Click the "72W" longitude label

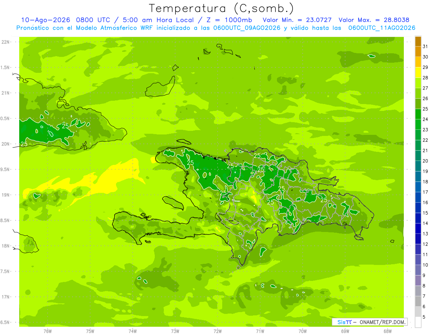pyautogui.click(x=217, y=331)
